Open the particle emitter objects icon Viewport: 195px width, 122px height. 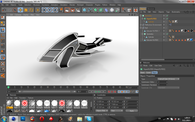click(117, 10)
